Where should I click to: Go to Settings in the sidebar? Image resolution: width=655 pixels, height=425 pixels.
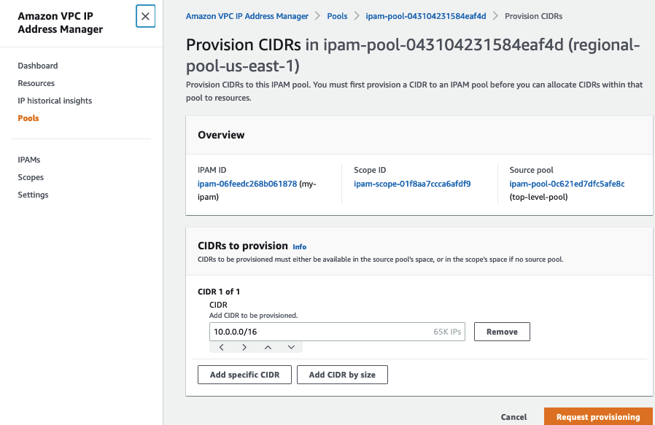[x=33, y=195]
